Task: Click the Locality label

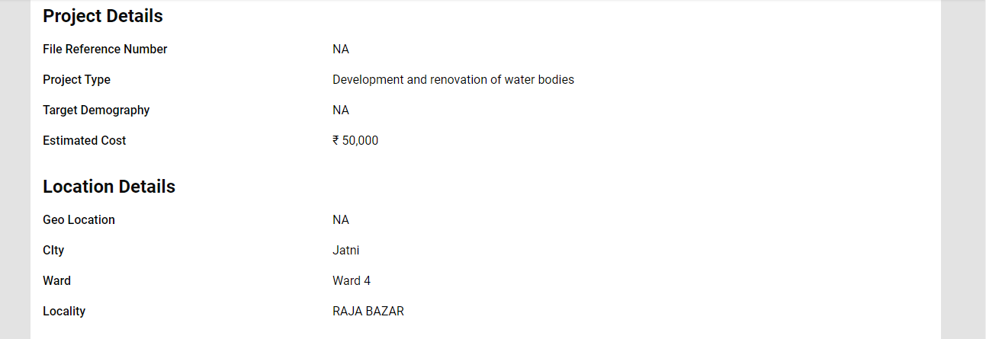Action: (64, 312)
